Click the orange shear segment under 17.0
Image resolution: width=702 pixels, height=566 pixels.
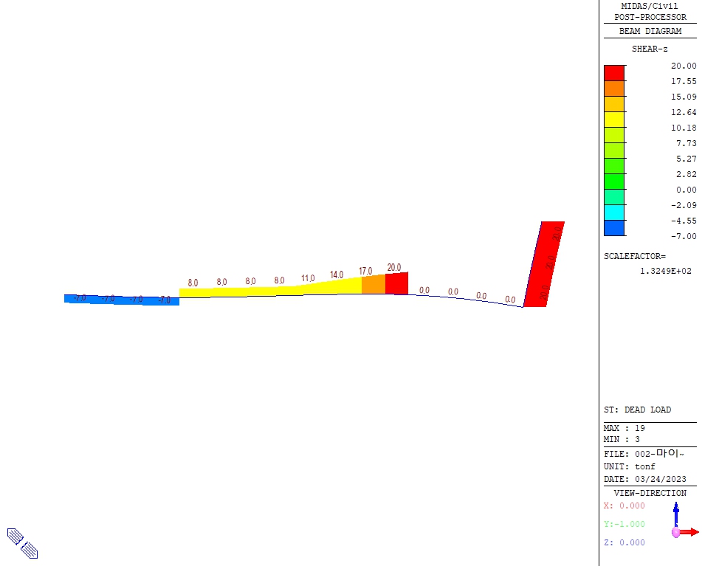click(x=374, y=284)
